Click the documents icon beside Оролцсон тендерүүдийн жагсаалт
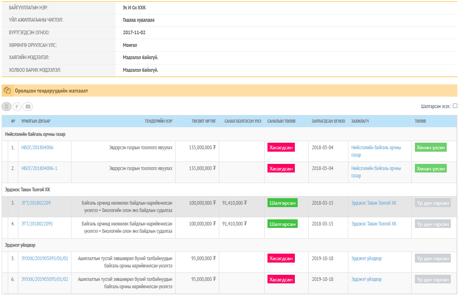This screenshot has width=459, height=296. coord(7,91)
